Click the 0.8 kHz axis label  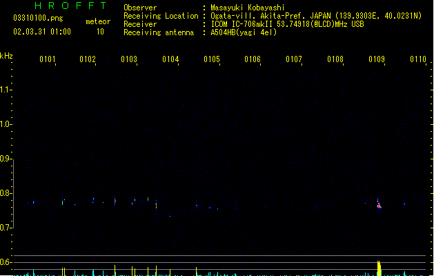click(5, 193)
